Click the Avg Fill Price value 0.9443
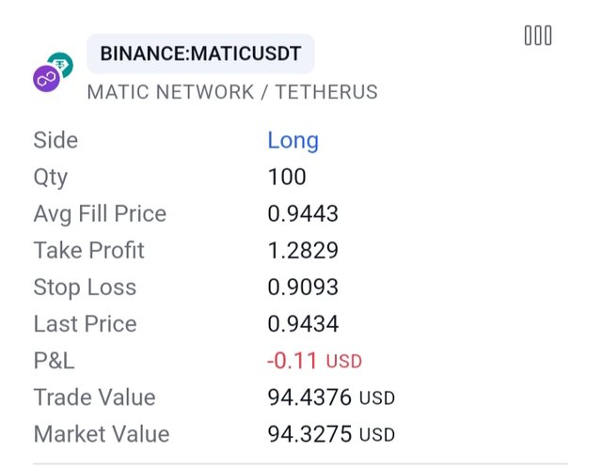This screenshot has width=602, height=467. pyautogui.click(x=303, y=214)
